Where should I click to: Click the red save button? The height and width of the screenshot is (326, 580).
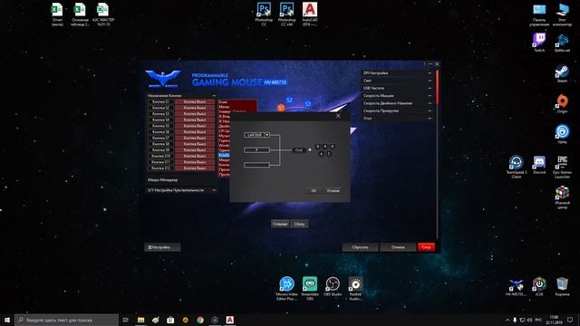click(426, 247)
